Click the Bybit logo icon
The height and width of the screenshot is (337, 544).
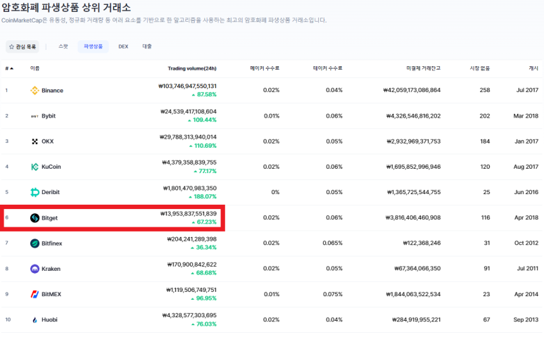click(x=34, y=116)
